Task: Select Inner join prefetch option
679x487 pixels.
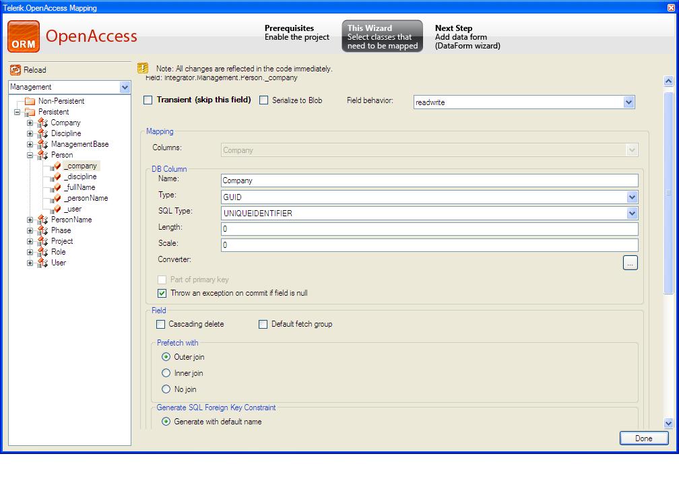Action: (x=166, y=372)
